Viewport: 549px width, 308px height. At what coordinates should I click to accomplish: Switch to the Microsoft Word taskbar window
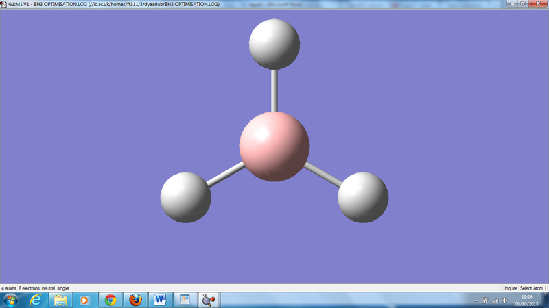pos(160,300)
